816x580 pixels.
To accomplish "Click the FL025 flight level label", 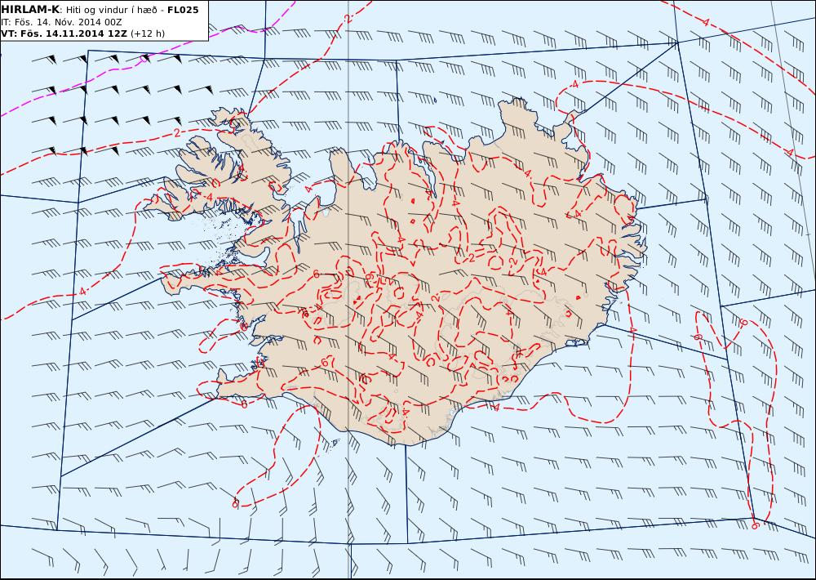I will [x=183, y=10].
